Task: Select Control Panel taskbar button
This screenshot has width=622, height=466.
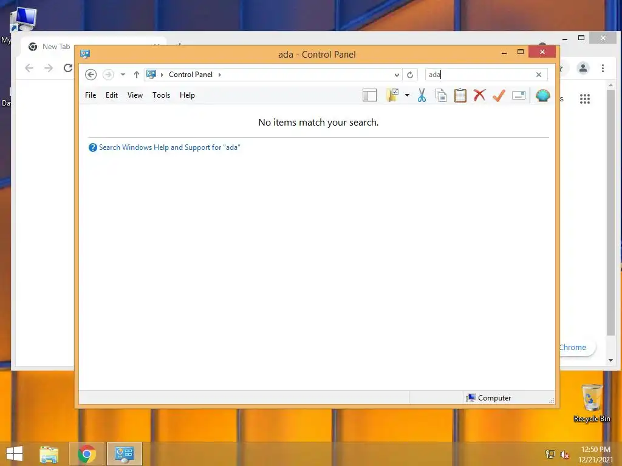Action: pos(124,454)
